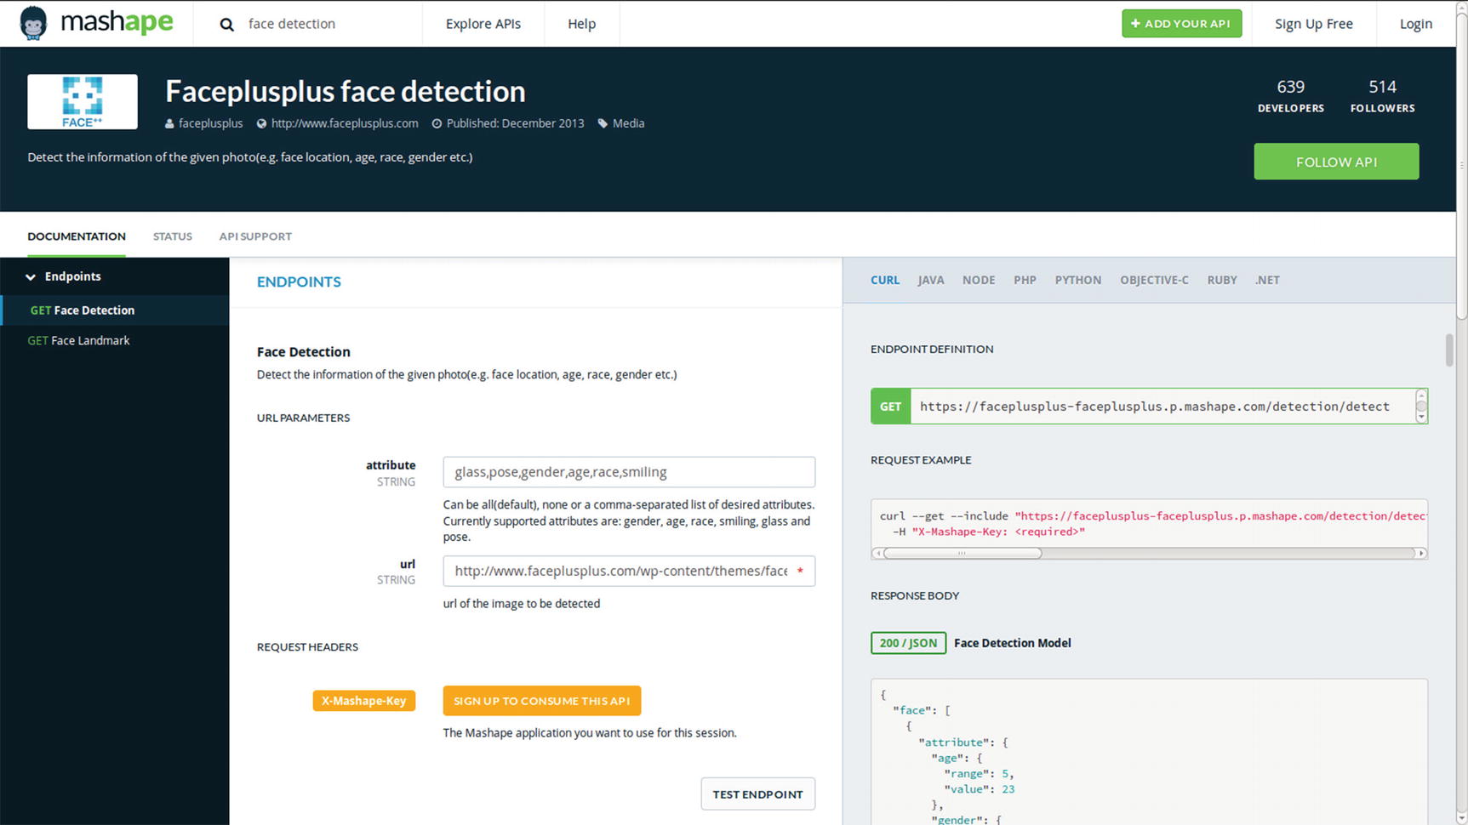This screenshot has height=825, width=1468.
Task: Click the ADD YOUR API button
Action: (1181, 24)
